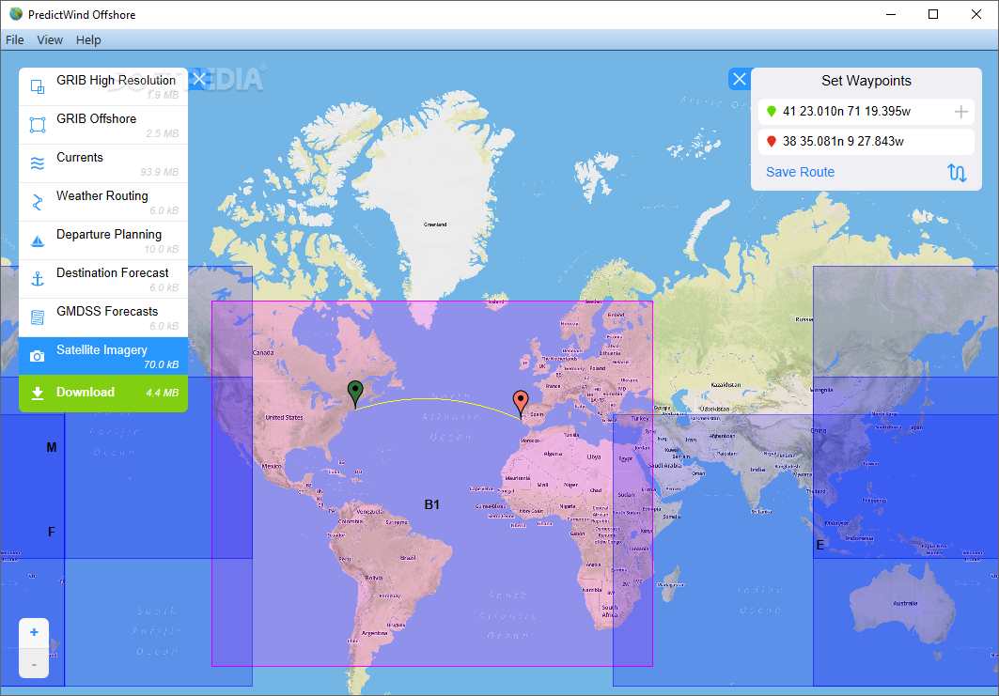This screenshot has height=696, width=999.
Task: Click the Save Route link
Action: click(800, 172)
